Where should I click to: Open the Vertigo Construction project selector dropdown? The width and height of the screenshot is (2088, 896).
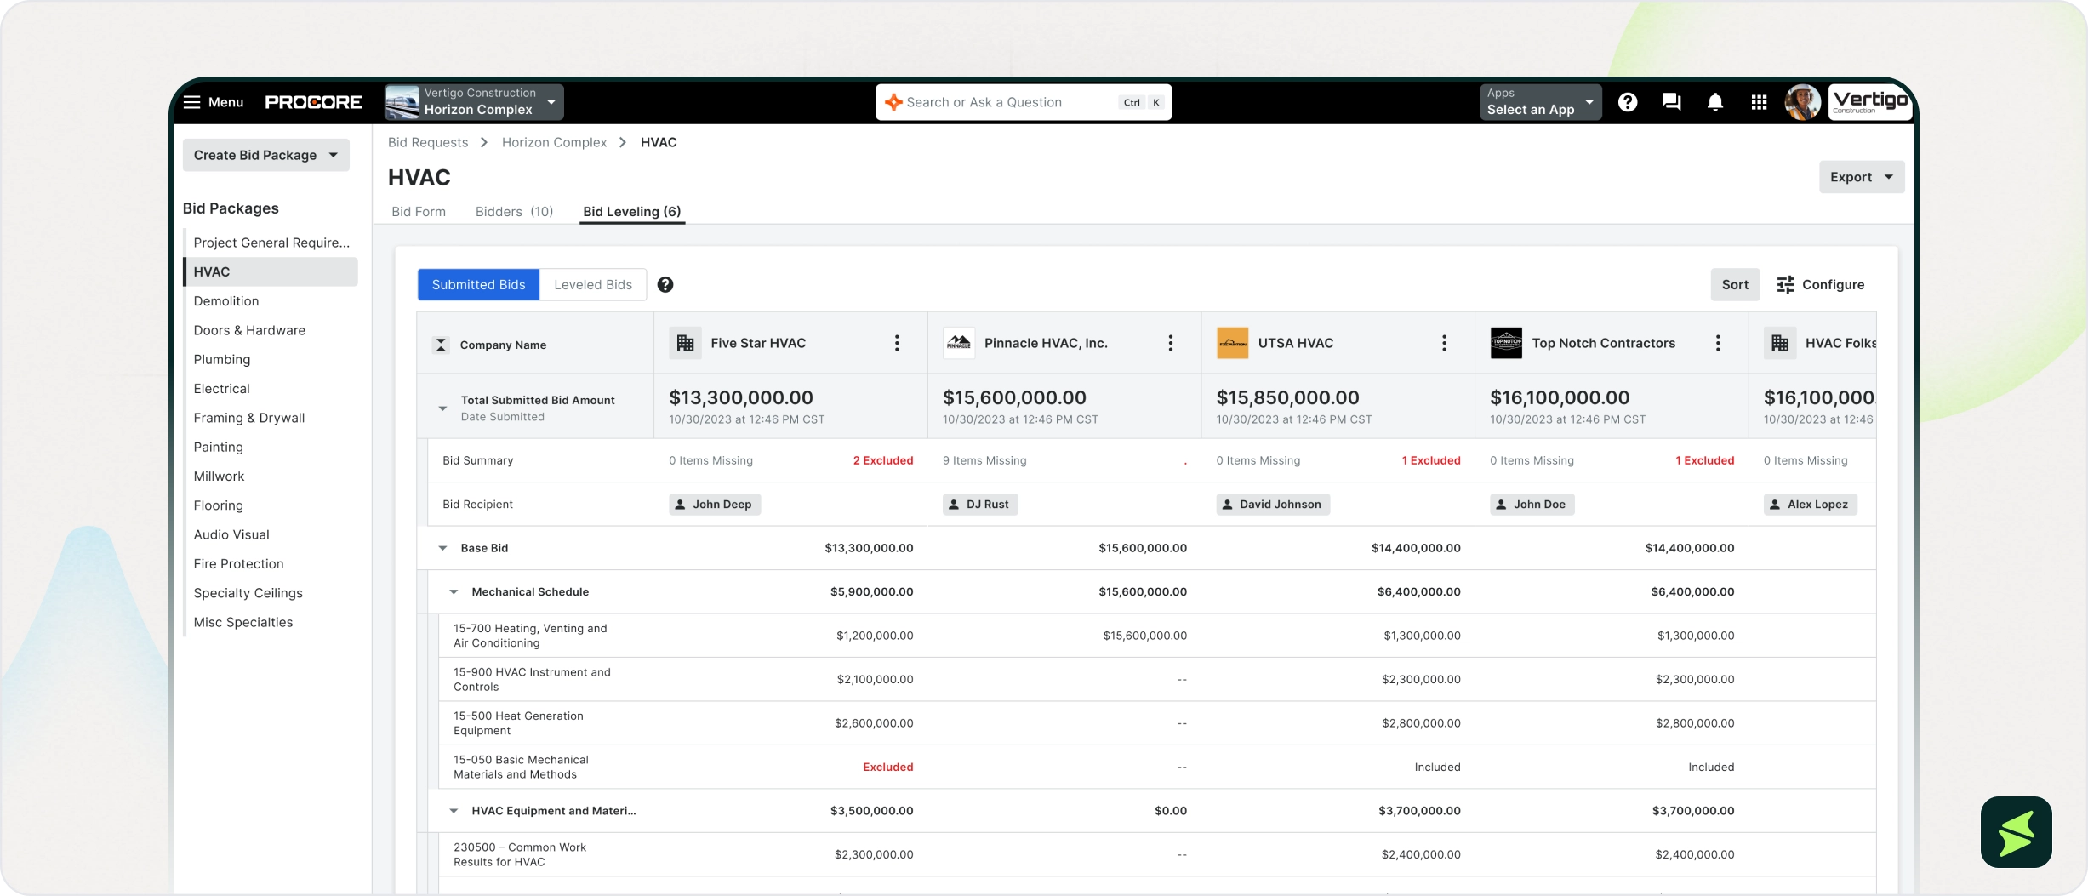click(474, 102)
